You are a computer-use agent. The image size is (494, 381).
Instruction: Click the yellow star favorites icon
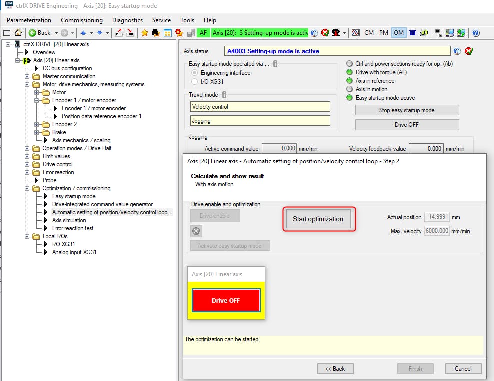[x=145, y=32]
